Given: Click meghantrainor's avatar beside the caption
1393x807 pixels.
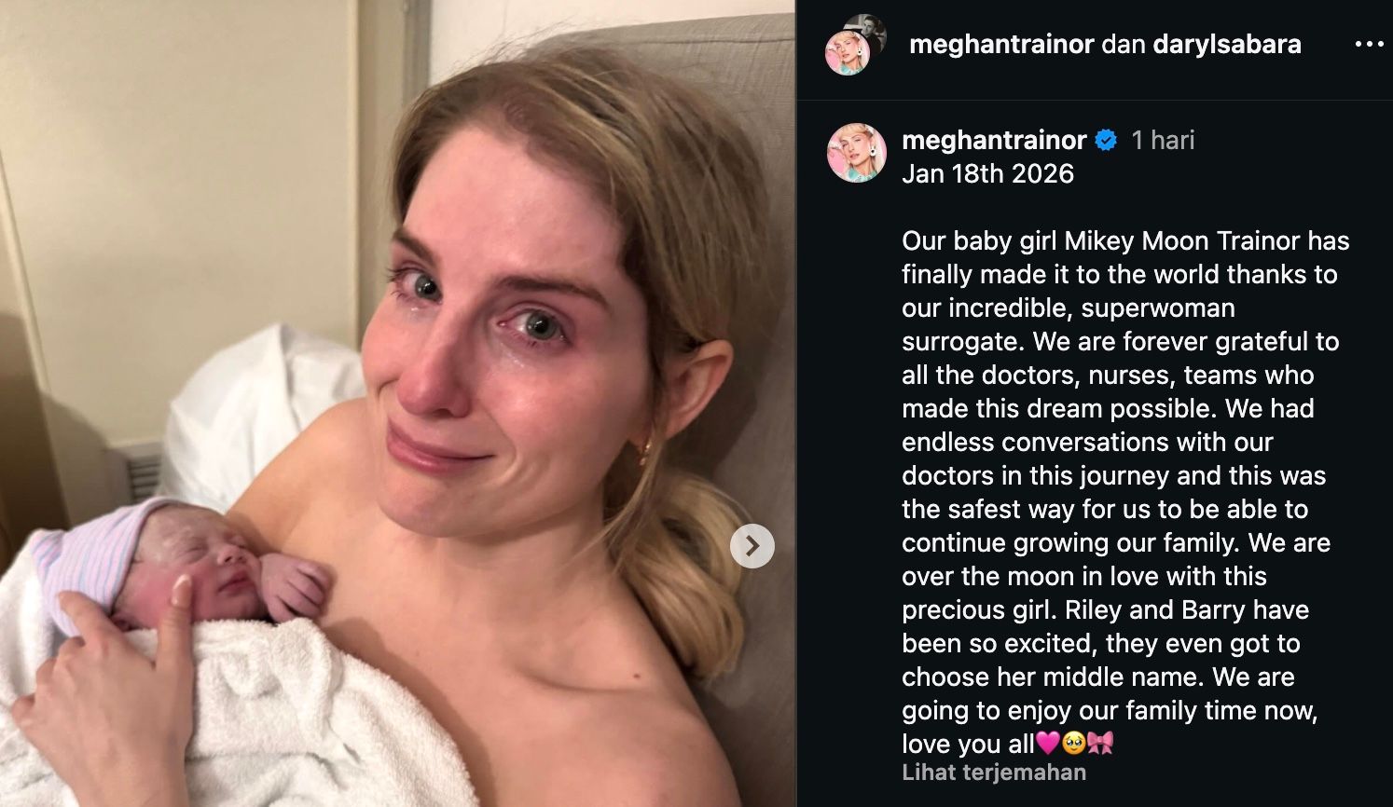Looking at the screenshot, I should [855, 153].
